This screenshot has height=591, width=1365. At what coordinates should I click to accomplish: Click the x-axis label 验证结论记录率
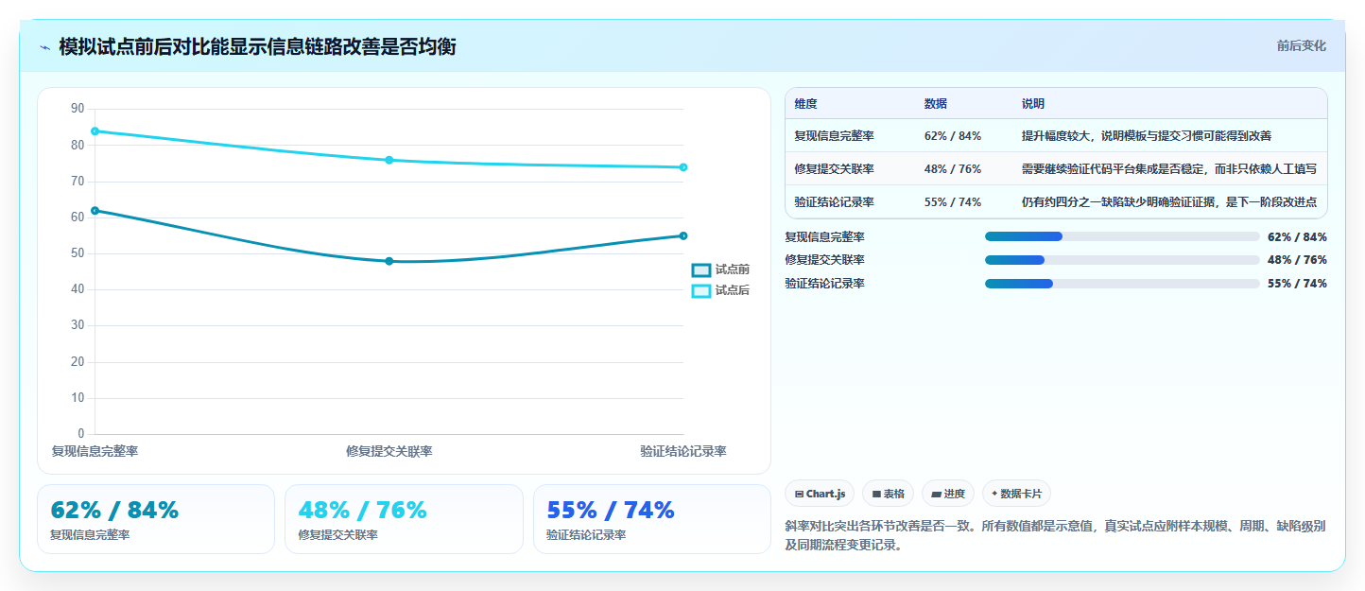[682, 451]
